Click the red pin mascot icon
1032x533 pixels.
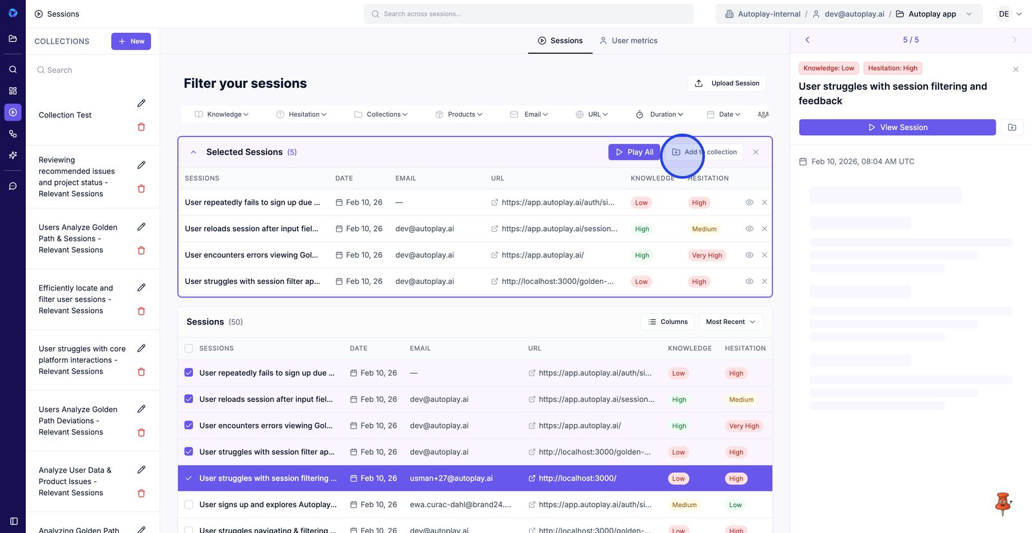[1002, 503]
